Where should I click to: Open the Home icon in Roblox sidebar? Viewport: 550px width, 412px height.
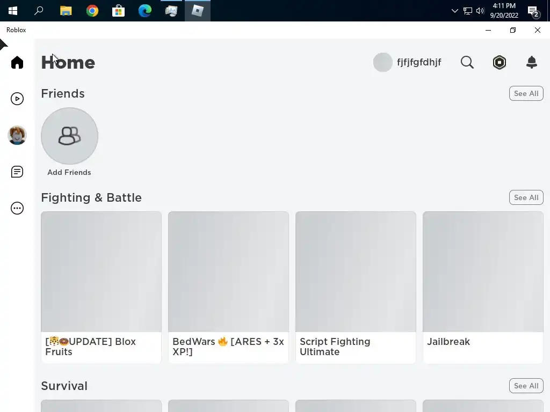[17, 62]
